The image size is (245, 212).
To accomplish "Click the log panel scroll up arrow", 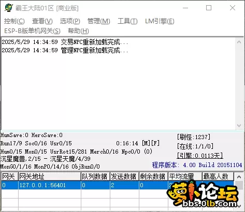I will click(239, 42).
